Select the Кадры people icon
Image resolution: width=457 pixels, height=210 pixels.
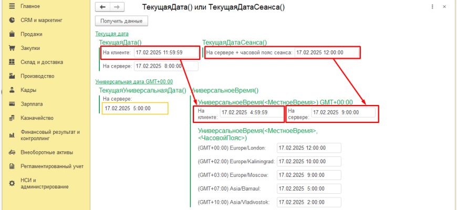pyautogui.click(x=12, y=90)
